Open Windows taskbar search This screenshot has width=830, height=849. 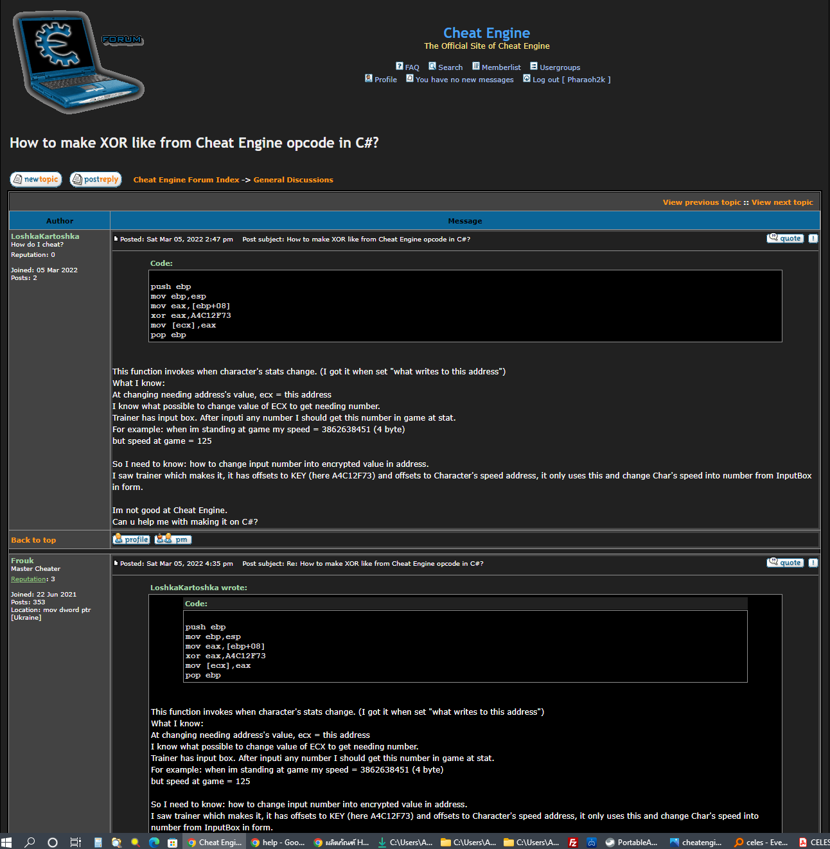[x=30, y=842]
